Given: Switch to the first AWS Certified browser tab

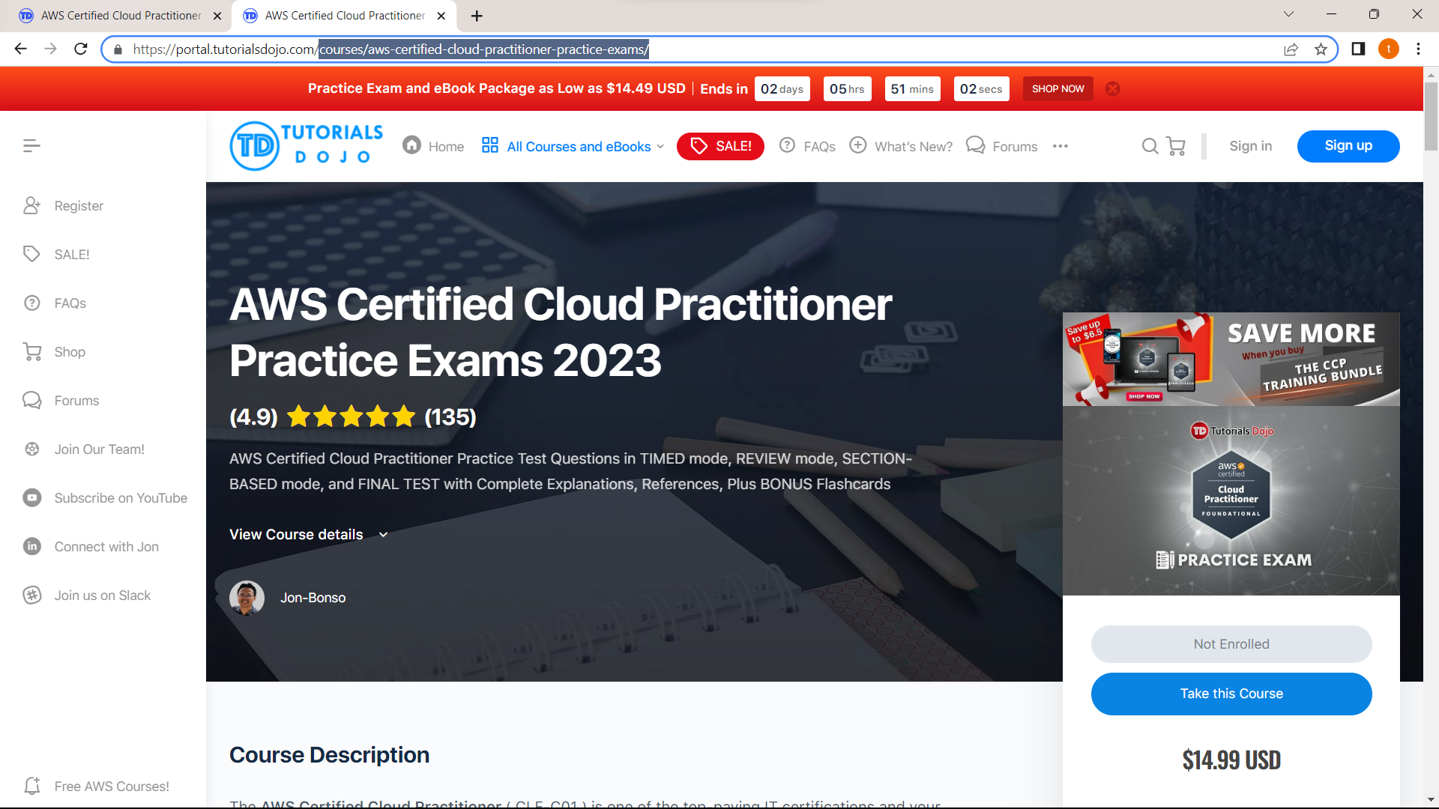Looking at the screenshot, I should tap(120, 15).
